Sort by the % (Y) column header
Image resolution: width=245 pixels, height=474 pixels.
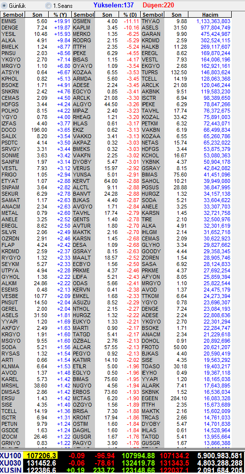60,15
